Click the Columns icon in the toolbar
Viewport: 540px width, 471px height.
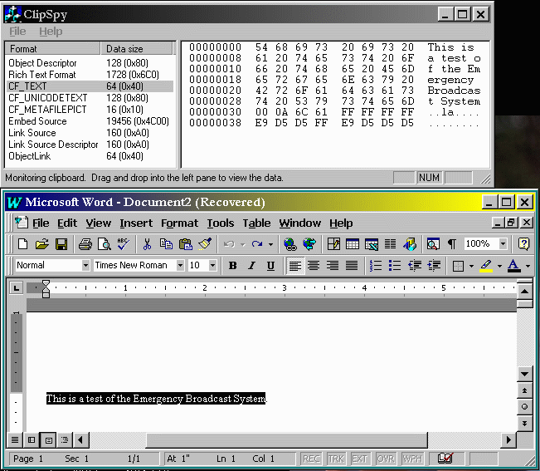pyautogui.click(x=390, y=244)
